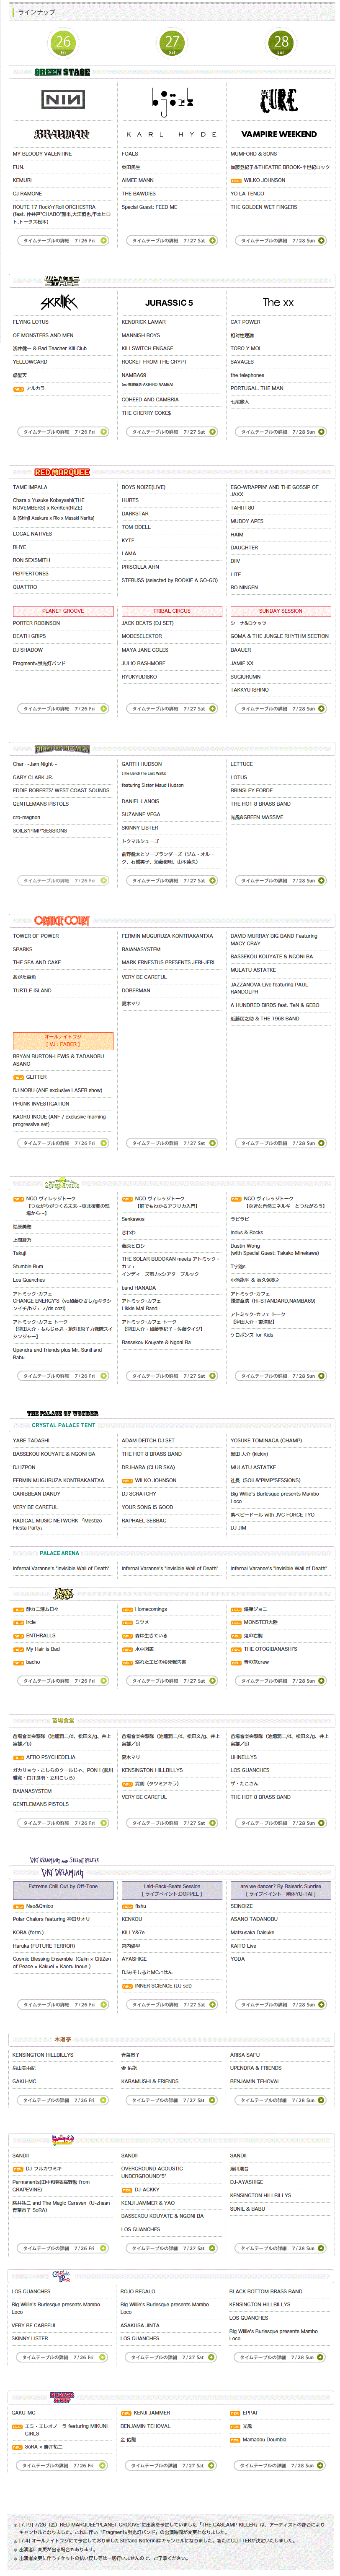The image size is (340, 2576).
Task: View White Stage timetable for 7/26 Fri
Action: (x=63, y=432)
